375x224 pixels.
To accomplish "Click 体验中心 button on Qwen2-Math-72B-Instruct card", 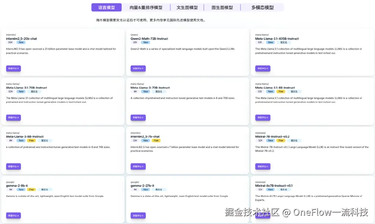I will point(138,68).
